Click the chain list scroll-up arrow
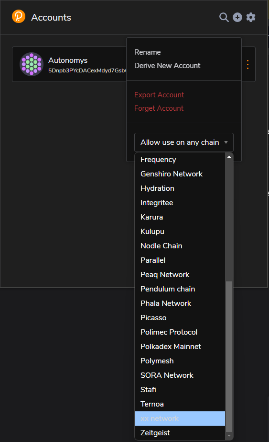 tap(229, 157)
